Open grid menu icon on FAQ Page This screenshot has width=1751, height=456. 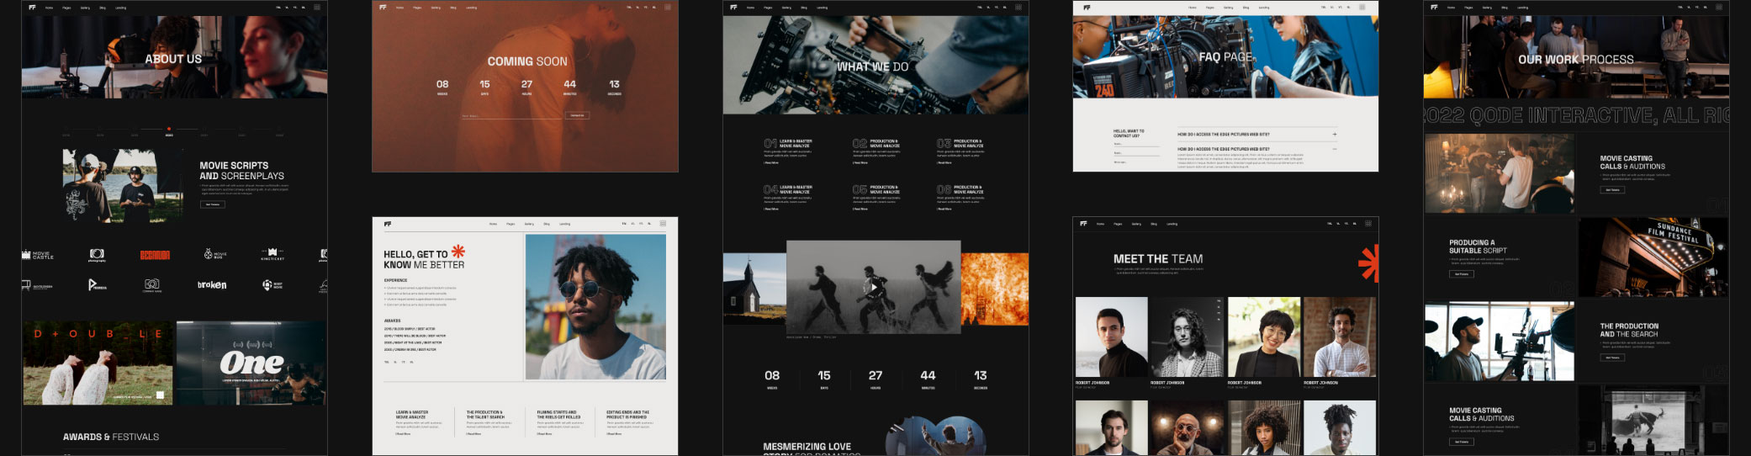[1362, 7]
